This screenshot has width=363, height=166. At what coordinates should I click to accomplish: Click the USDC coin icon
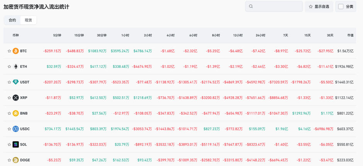pyautogui.click(x=15, y=129)
